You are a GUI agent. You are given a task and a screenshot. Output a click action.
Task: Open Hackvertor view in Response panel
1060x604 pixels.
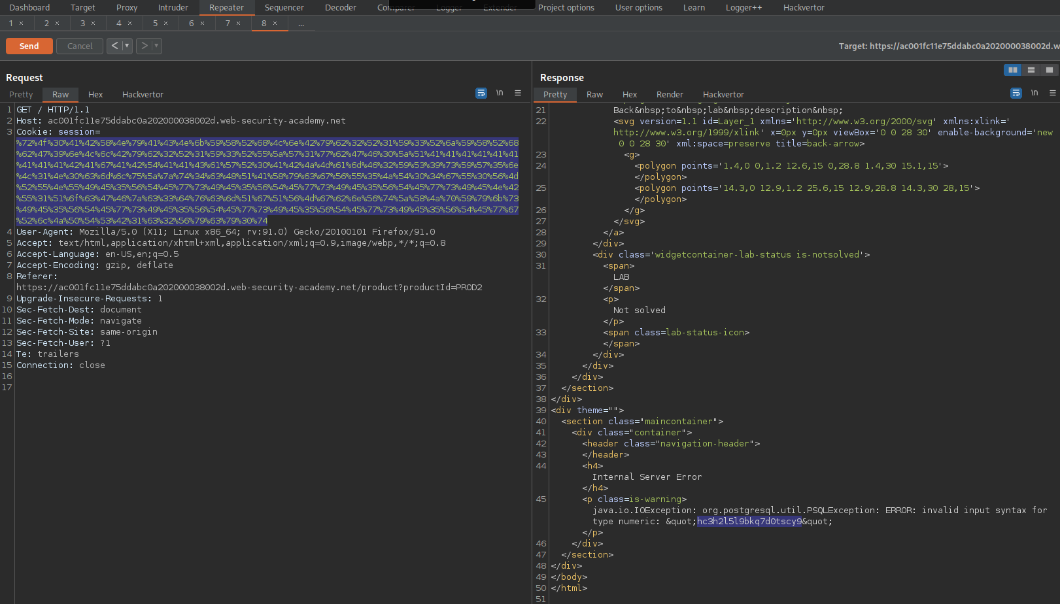[723, 95]
